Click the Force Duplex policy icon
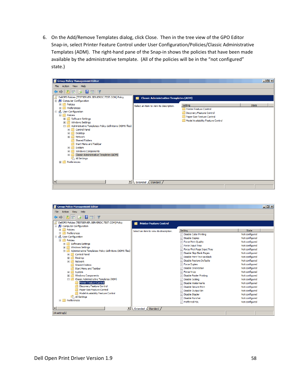This screenshot has height=376, width=291. [181, 265]
